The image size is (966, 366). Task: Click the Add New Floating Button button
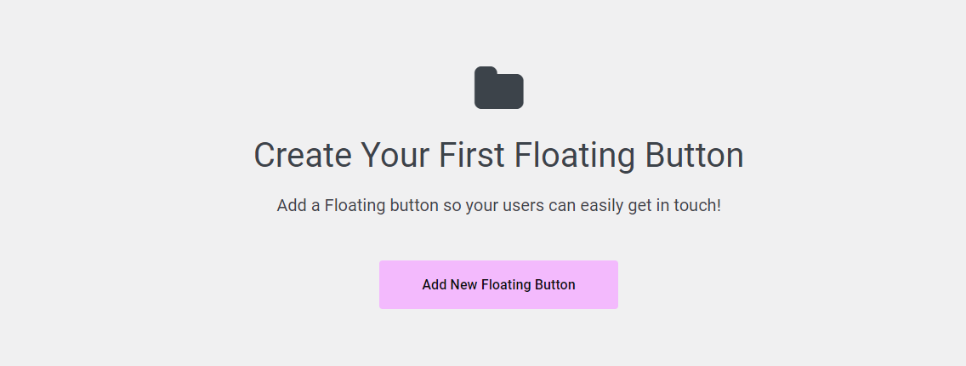498,284
